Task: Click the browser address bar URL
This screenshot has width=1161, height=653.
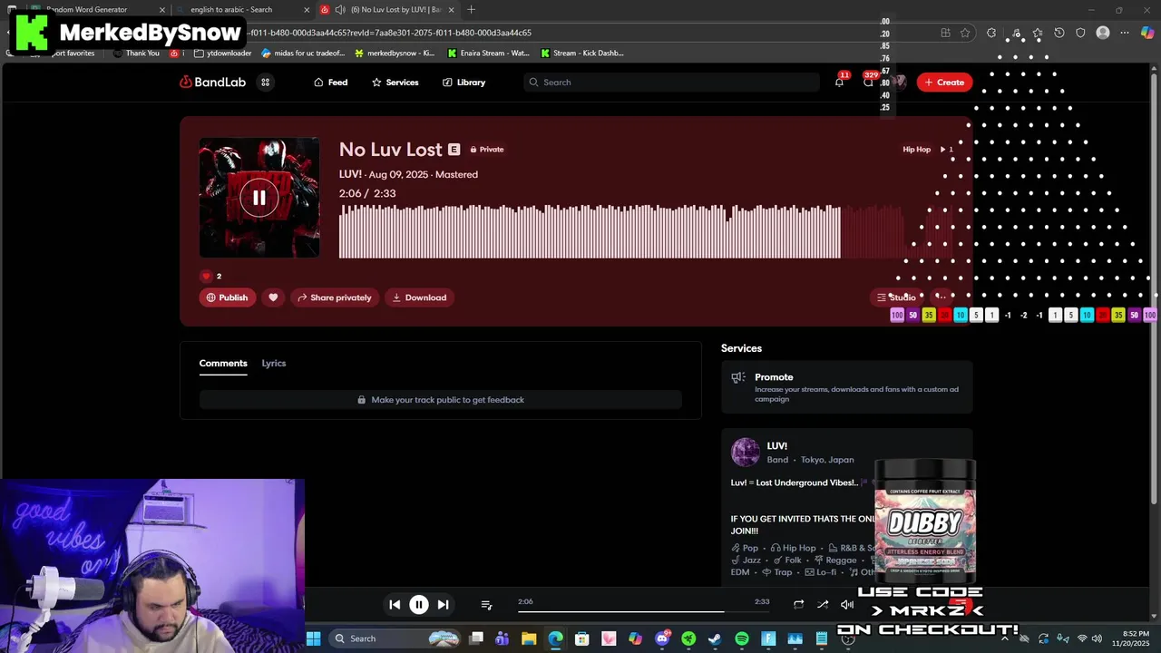Action: [x=390, y=33]
